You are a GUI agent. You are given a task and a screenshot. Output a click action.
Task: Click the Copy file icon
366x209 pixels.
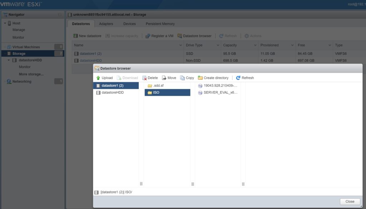pos(182,78)
